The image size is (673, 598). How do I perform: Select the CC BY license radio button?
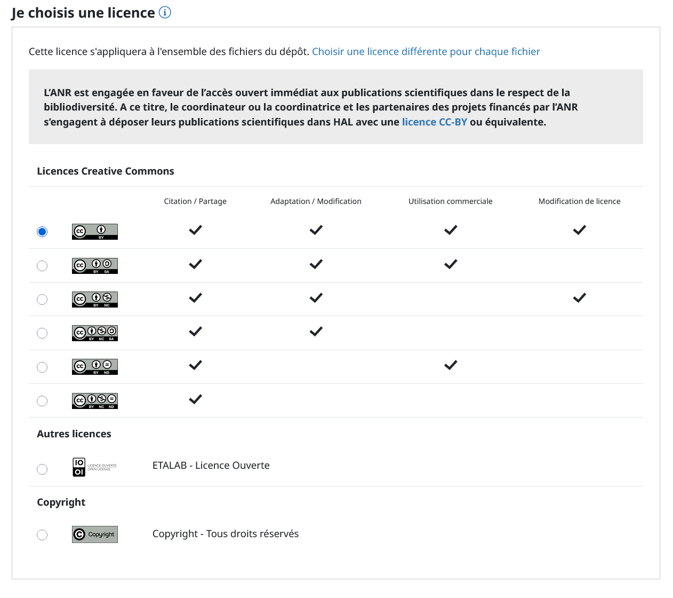[x=42, y=232]
